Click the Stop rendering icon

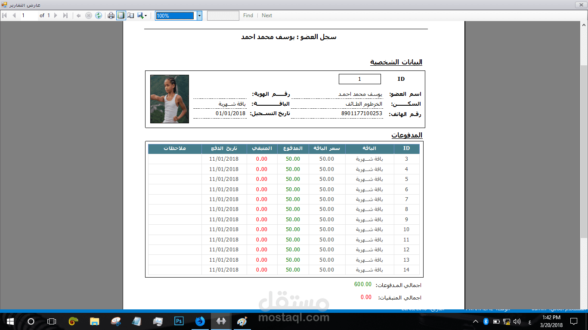tap(89, 15)
